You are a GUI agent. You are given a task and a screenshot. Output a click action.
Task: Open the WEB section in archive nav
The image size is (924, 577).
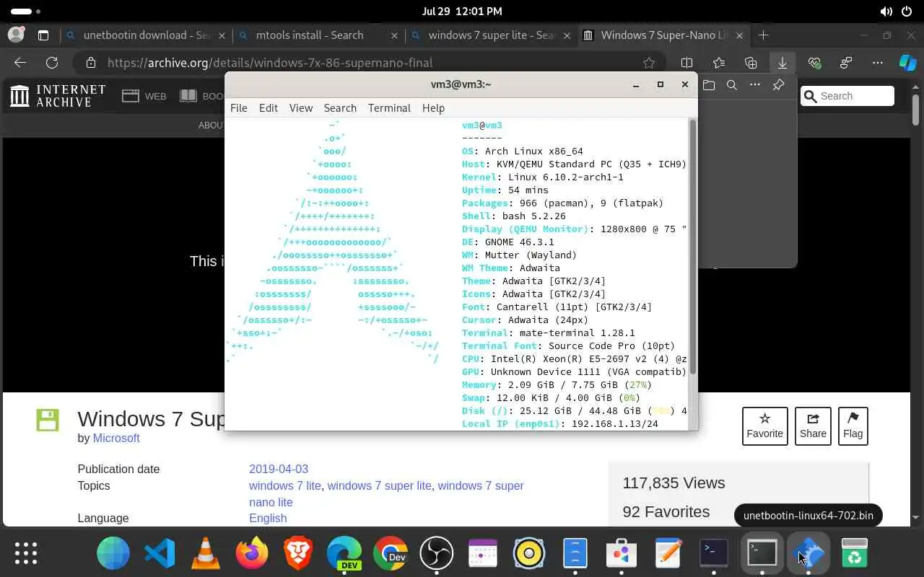click(144, 96)
